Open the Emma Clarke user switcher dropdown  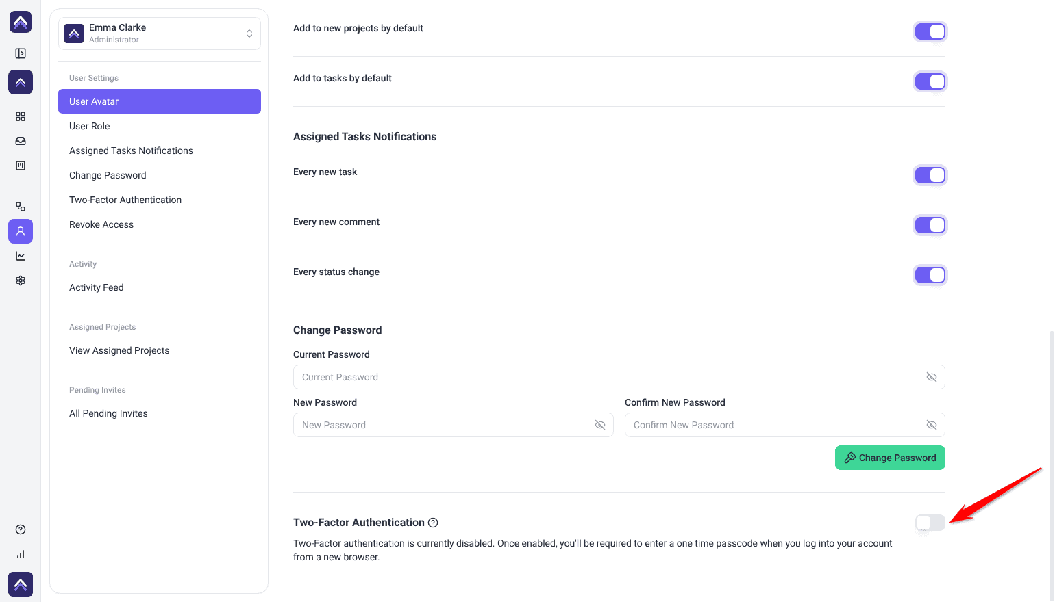(x=160, y=34)
